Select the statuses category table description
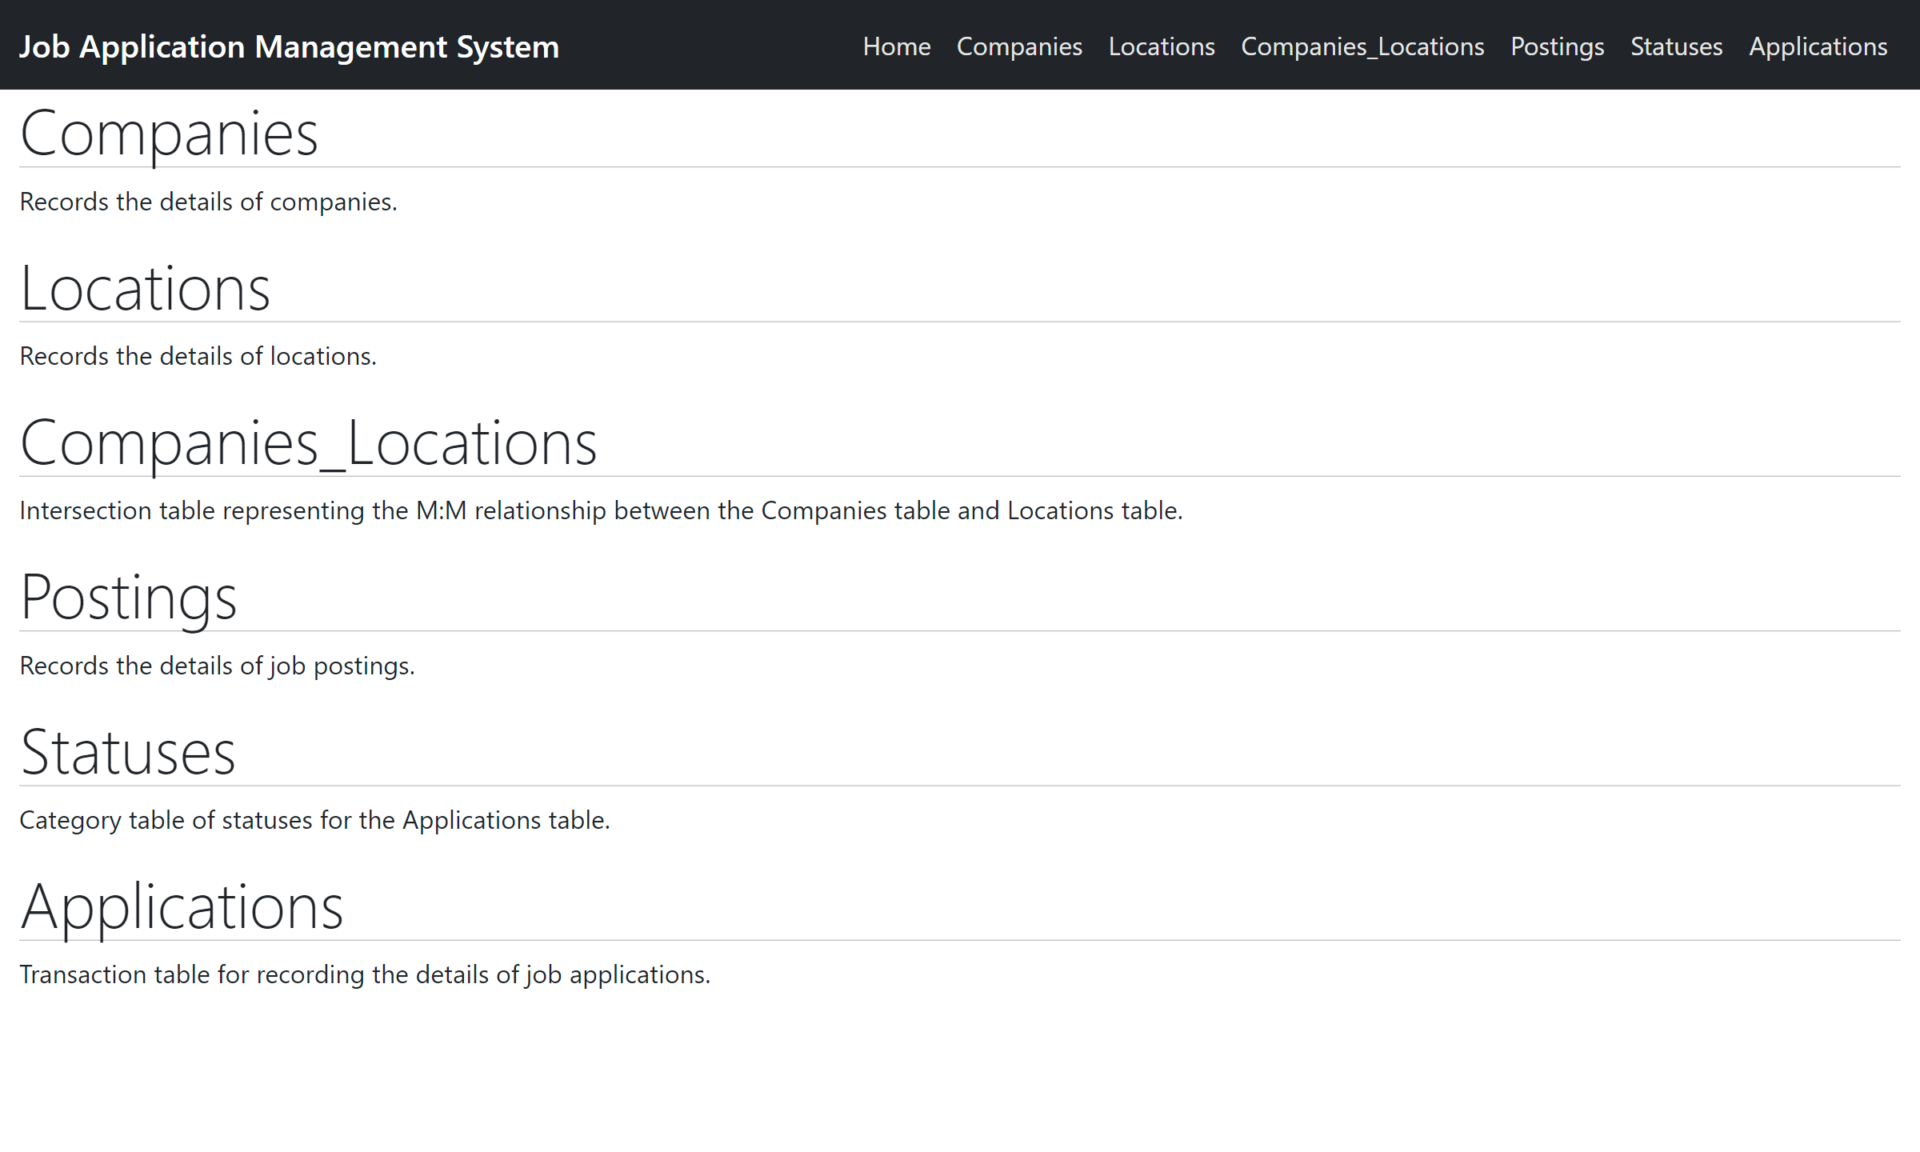Viewport: 1920px width, 1152px height. (315, 819)
